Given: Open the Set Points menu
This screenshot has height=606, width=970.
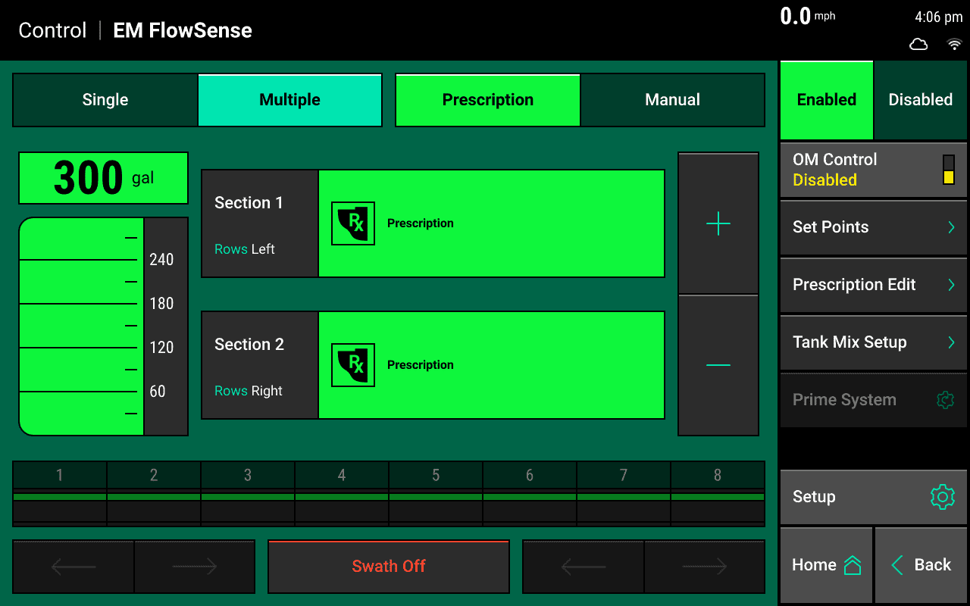Looking at the screenshot, I should coord(874,227).
